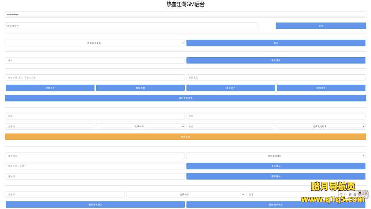The height and width of the screenshot is (209, 371).
Task: Click the orange 邮件发送 send mail button
Action: click(x=185, y=137)
